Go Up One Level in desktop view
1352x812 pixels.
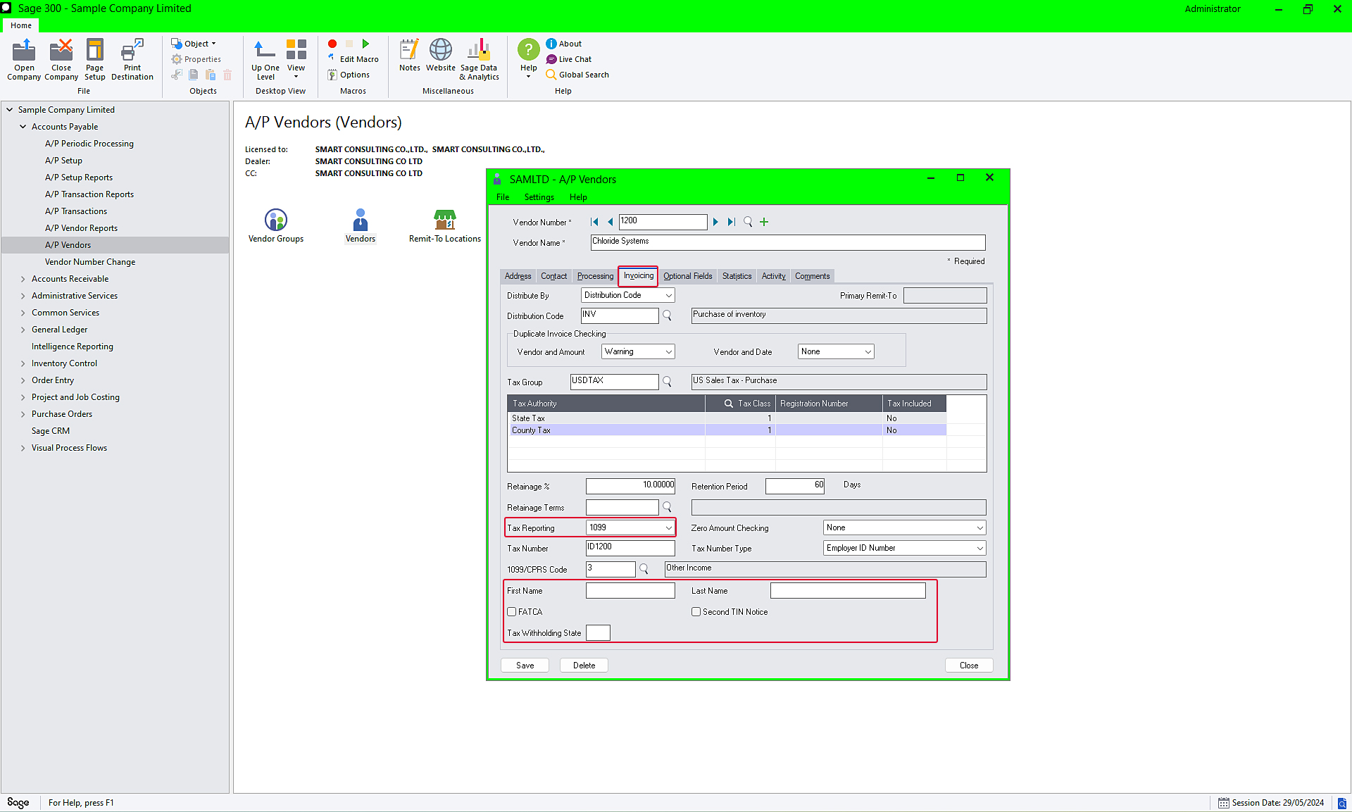[265, 59]
